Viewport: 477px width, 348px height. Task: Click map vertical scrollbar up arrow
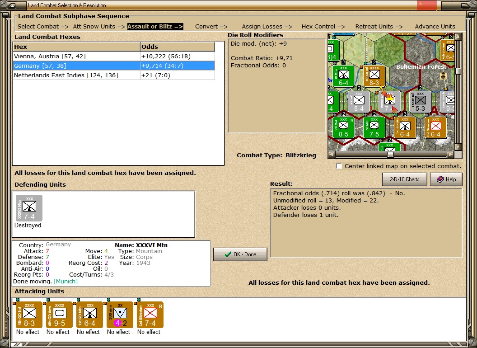pyautogui.click(x=458, y=37)
